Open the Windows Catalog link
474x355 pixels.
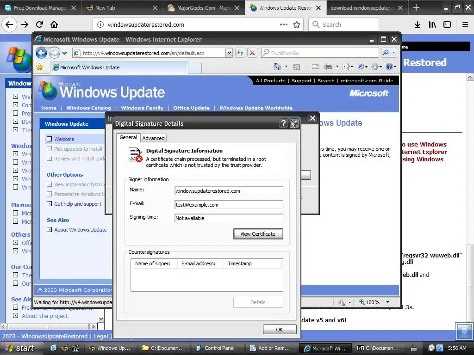coord(88,108)
